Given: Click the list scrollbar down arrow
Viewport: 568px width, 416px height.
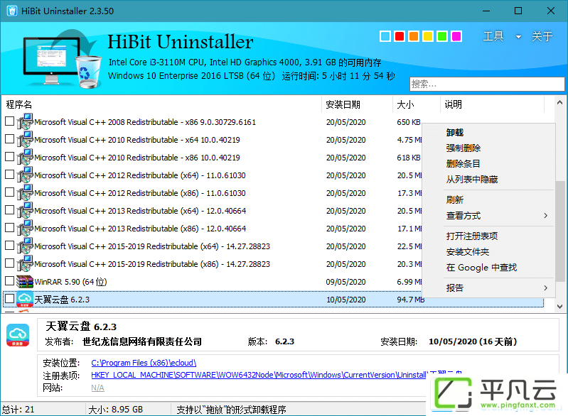Looking at the screenshot, I should pos(559,307).
